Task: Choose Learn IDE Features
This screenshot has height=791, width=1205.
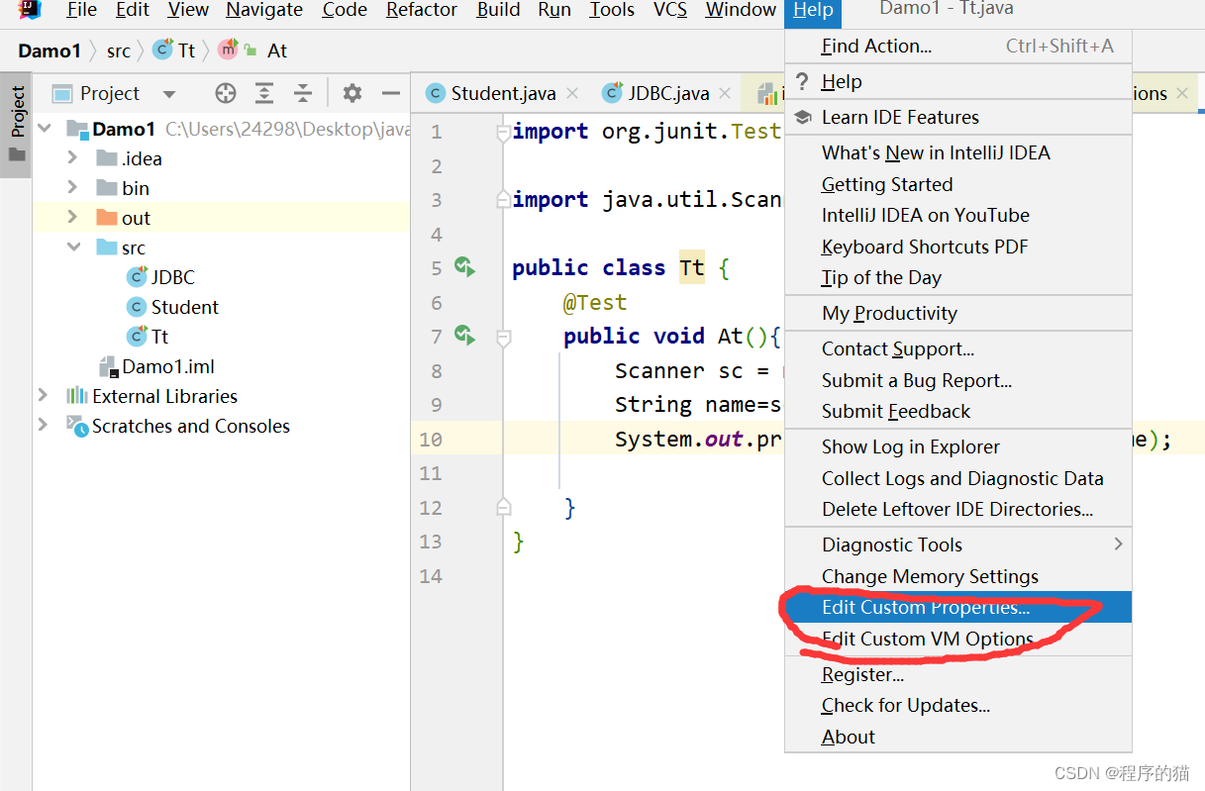Action: (x=958, y=117)
